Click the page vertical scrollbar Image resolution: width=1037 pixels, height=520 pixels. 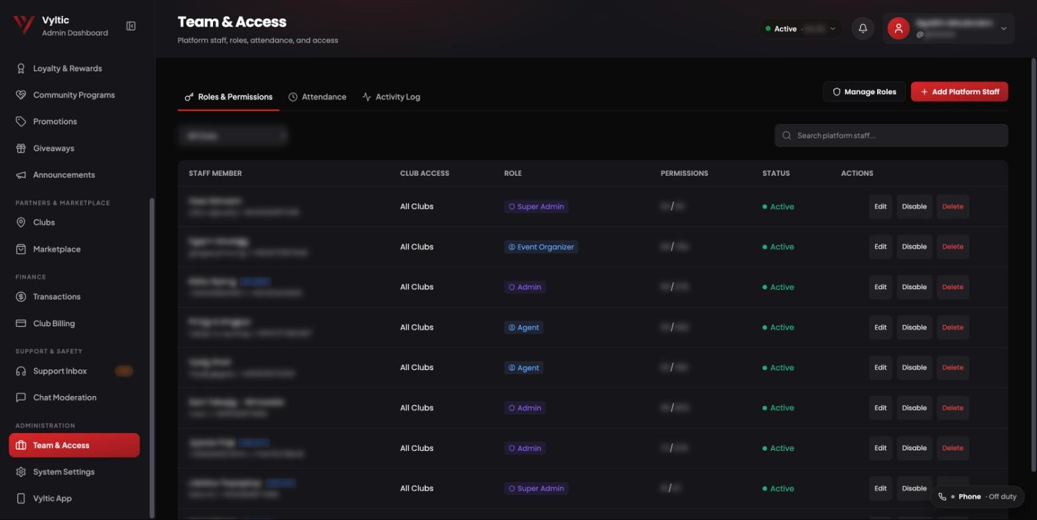1034,265
